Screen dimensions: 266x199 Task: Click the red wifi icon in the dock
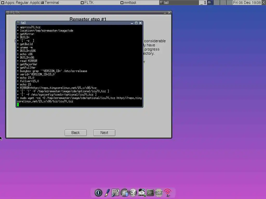[168, 193]
